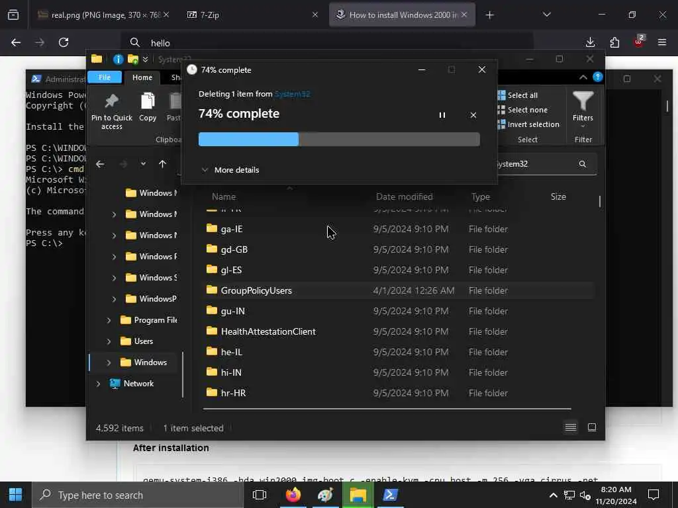Image resolution: width=678 pixels, height=508 pixels.
Task: List all tabs dropdown in Firefox
Action: pyautogui.click(x=546, y=15)
